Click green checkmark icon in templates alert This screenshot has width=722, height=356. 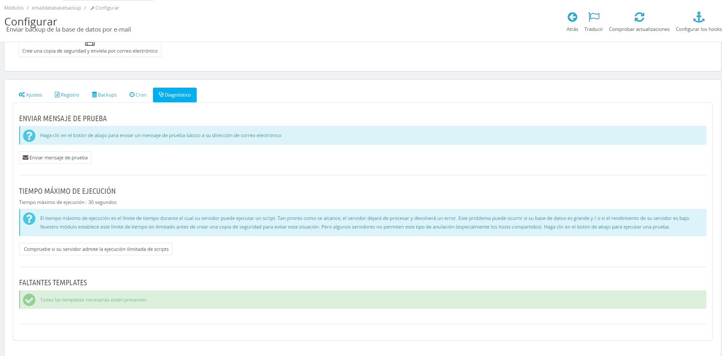[29, 300]
